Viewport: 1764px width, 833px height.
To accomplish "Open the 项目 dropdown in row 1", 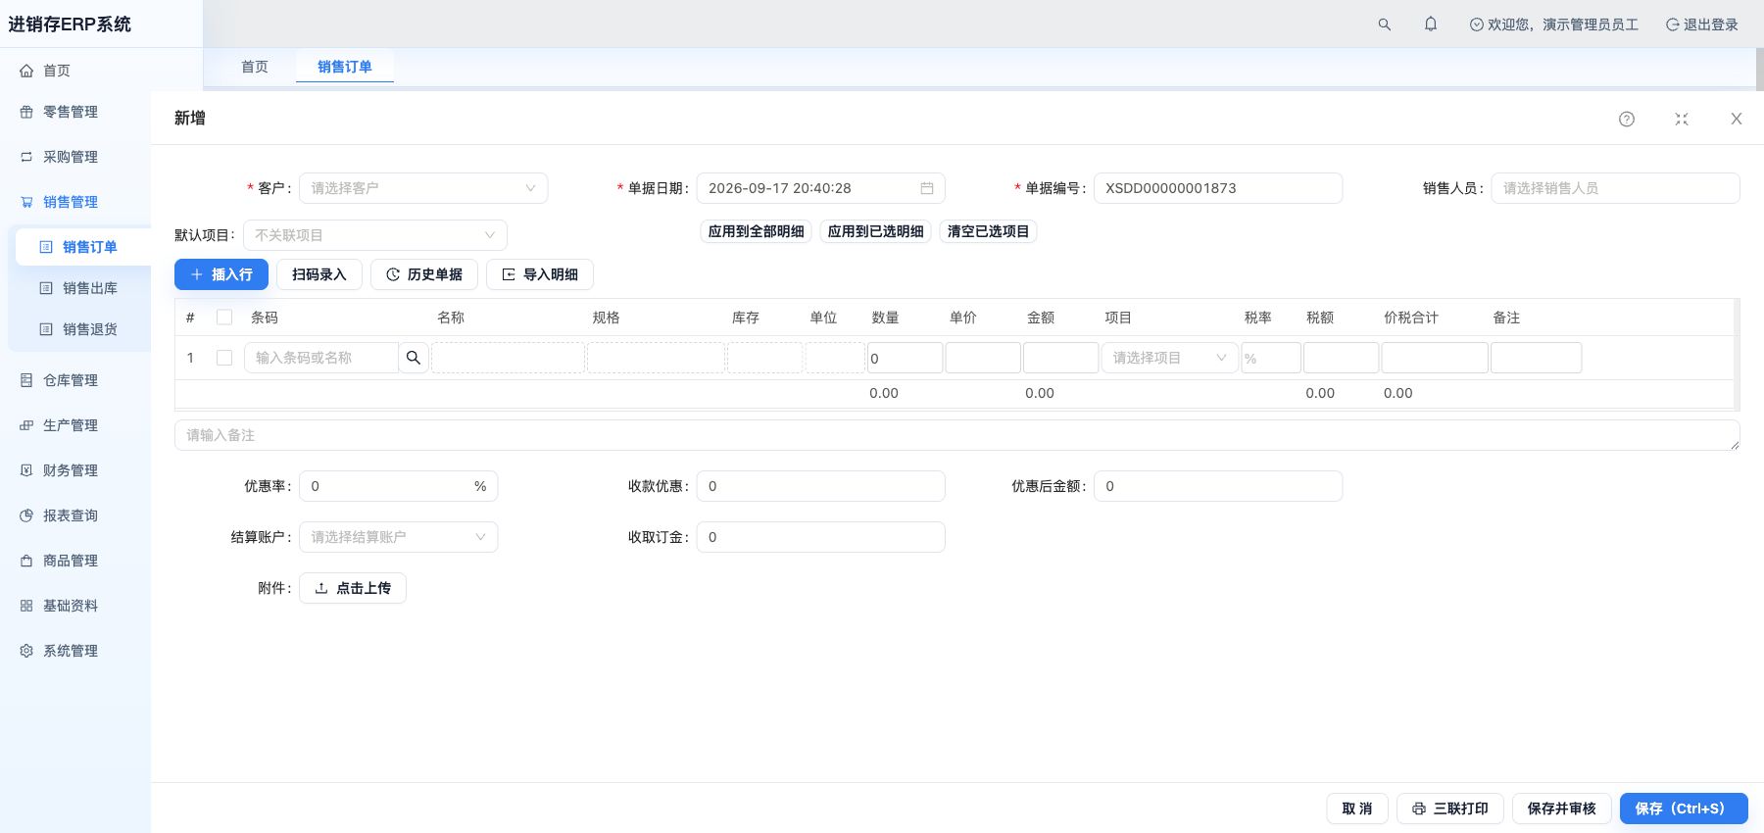I will [1169, 358].
